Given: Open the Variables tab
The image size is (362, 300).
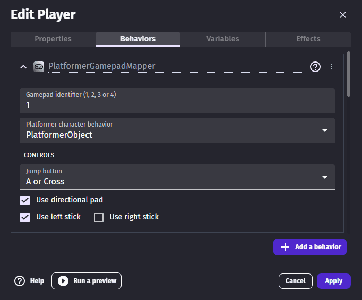Looking at the screenshot, I should tap(222, 39).
